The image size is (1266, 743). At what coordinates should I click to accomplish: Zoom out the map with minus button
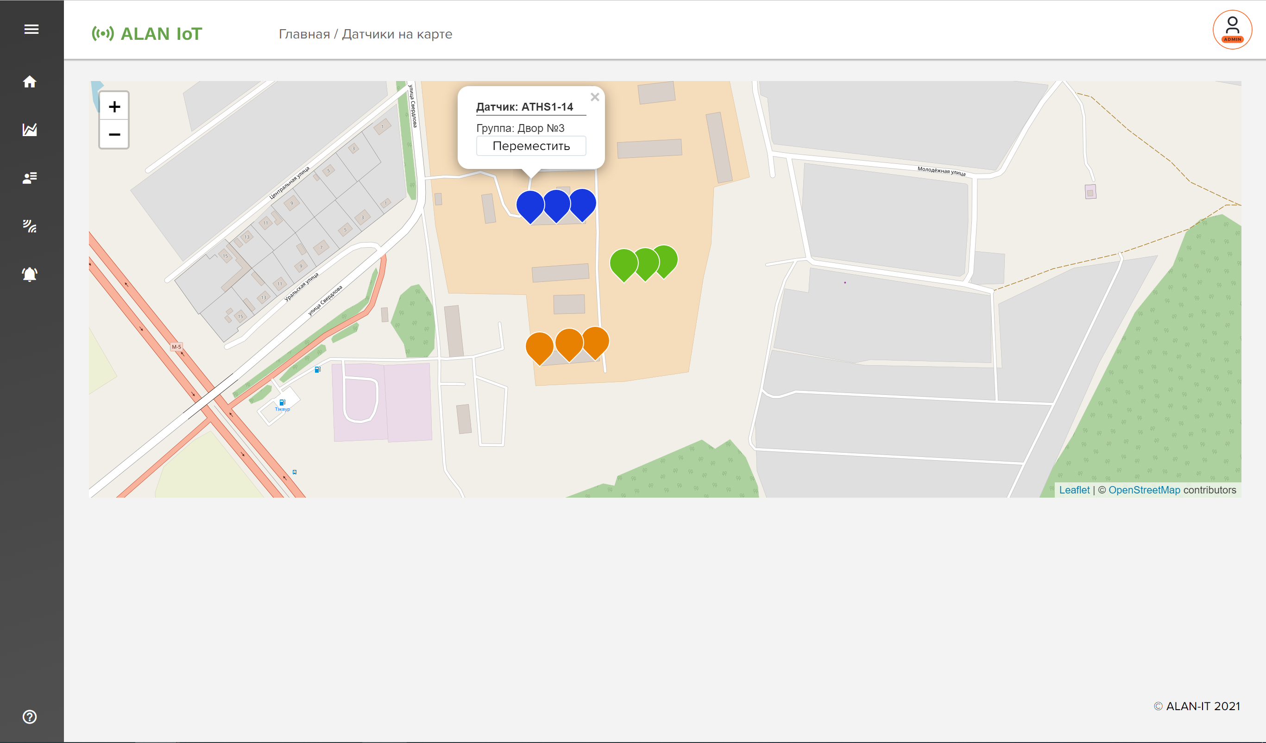pos(114,135)
